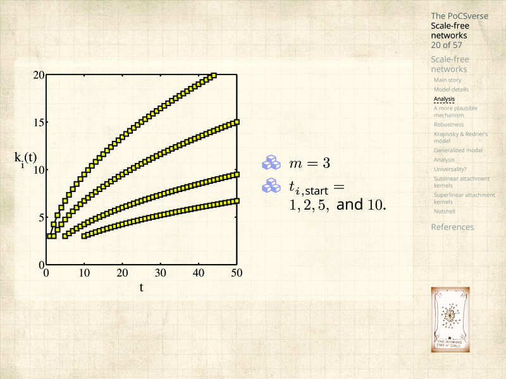Go to the Nutshell subsection

tap(445, 211)
